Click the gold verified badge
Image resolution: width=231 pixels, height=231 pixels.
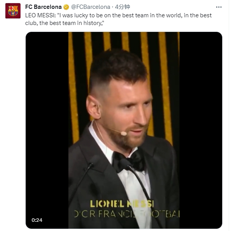pyautogui.click(x=66, y=7)
